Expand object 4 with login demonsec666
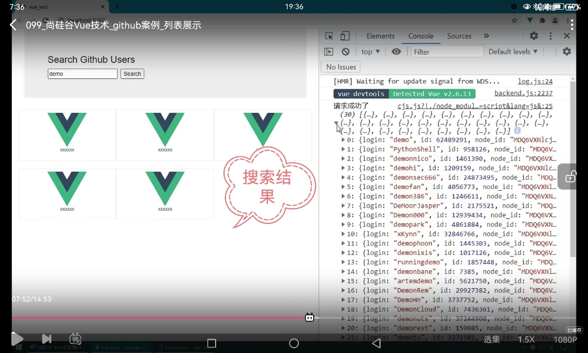 pyautogui.click(x=343, y=178)
